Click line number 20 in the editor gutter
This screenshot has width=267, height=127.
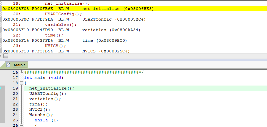pos(15,94)
